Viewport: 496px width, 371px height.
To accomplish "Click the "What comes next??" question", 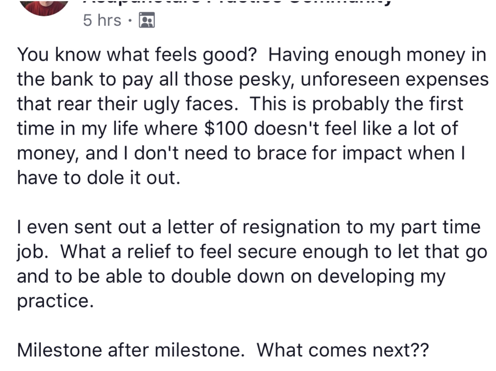I will coord(343,350).
